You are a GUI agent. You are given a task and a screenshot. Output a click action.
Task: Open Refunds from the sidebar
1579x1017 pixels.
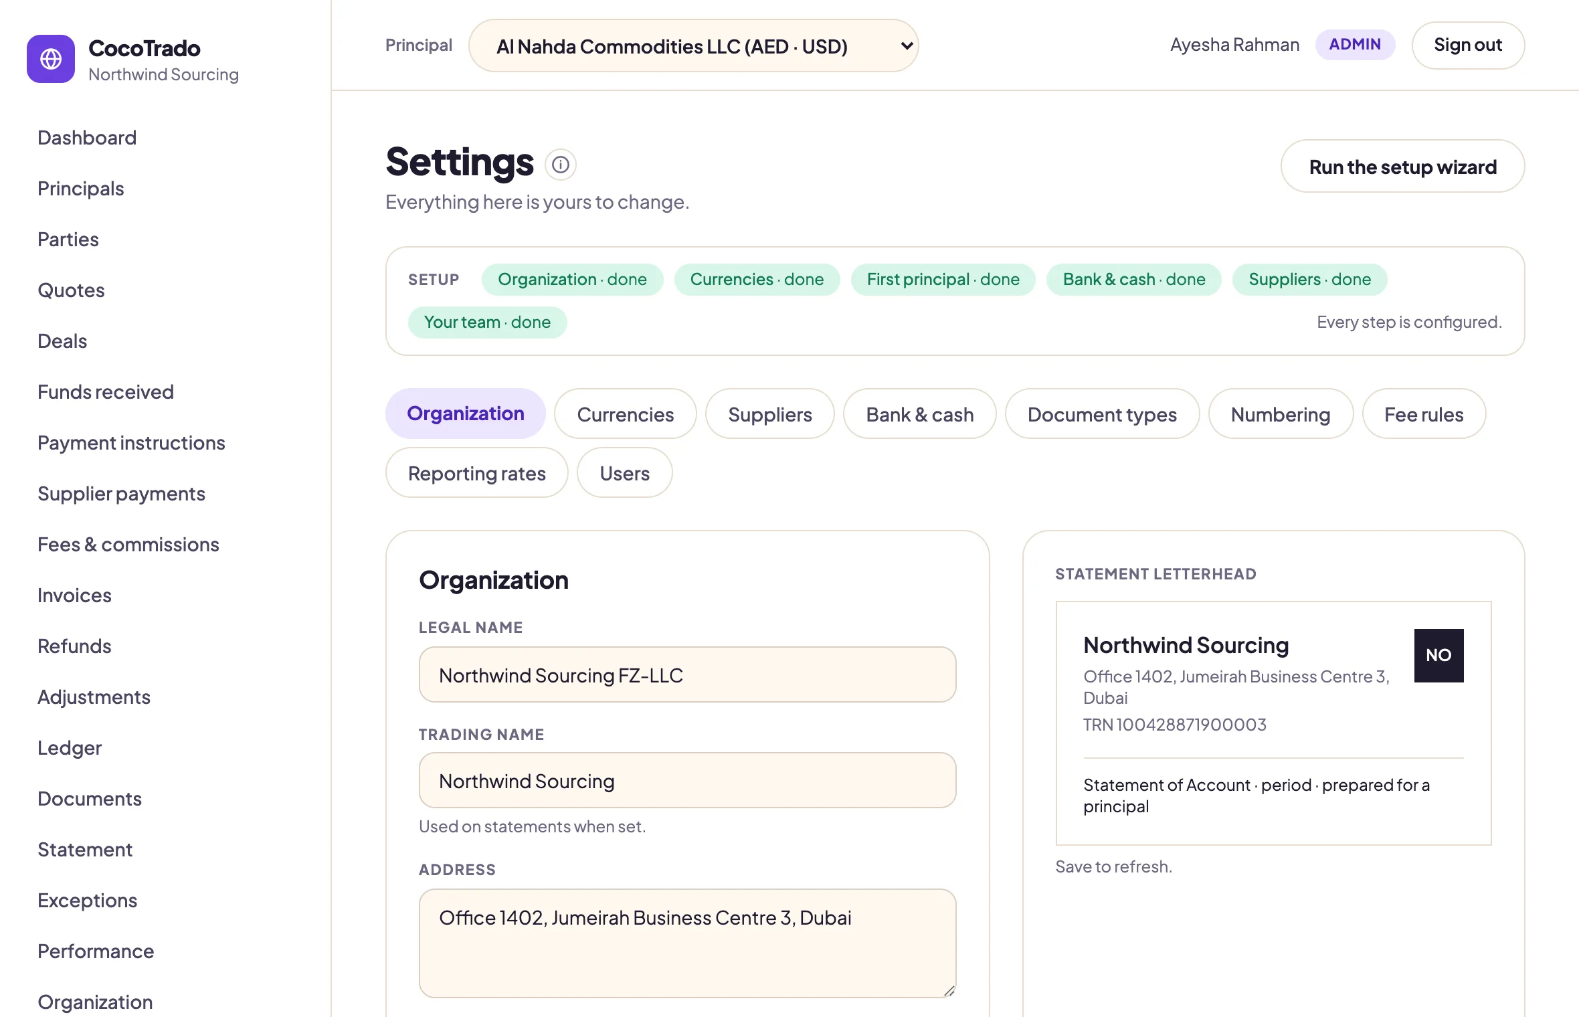74,646
